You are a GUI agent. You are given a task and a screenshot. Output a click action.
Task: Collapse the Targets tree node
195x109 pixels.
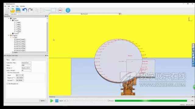point(9,18)
